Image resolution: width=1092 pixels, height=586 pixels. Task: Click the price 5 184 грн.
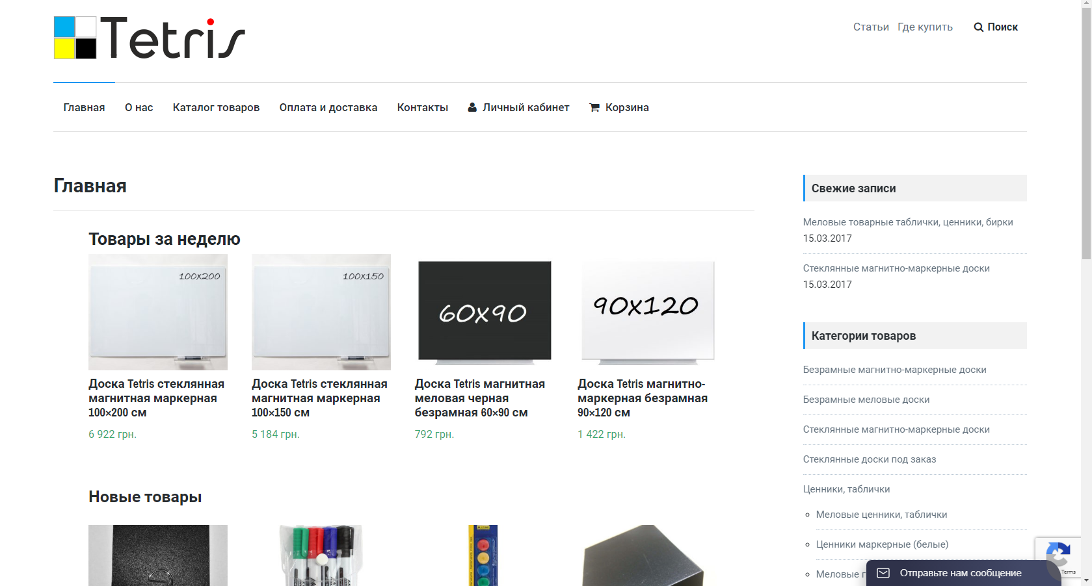[x=276, y=434]
